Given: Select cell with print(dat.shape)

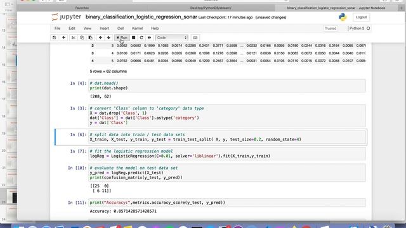Looking at the screenshot, I should click(x=227, y=85).
